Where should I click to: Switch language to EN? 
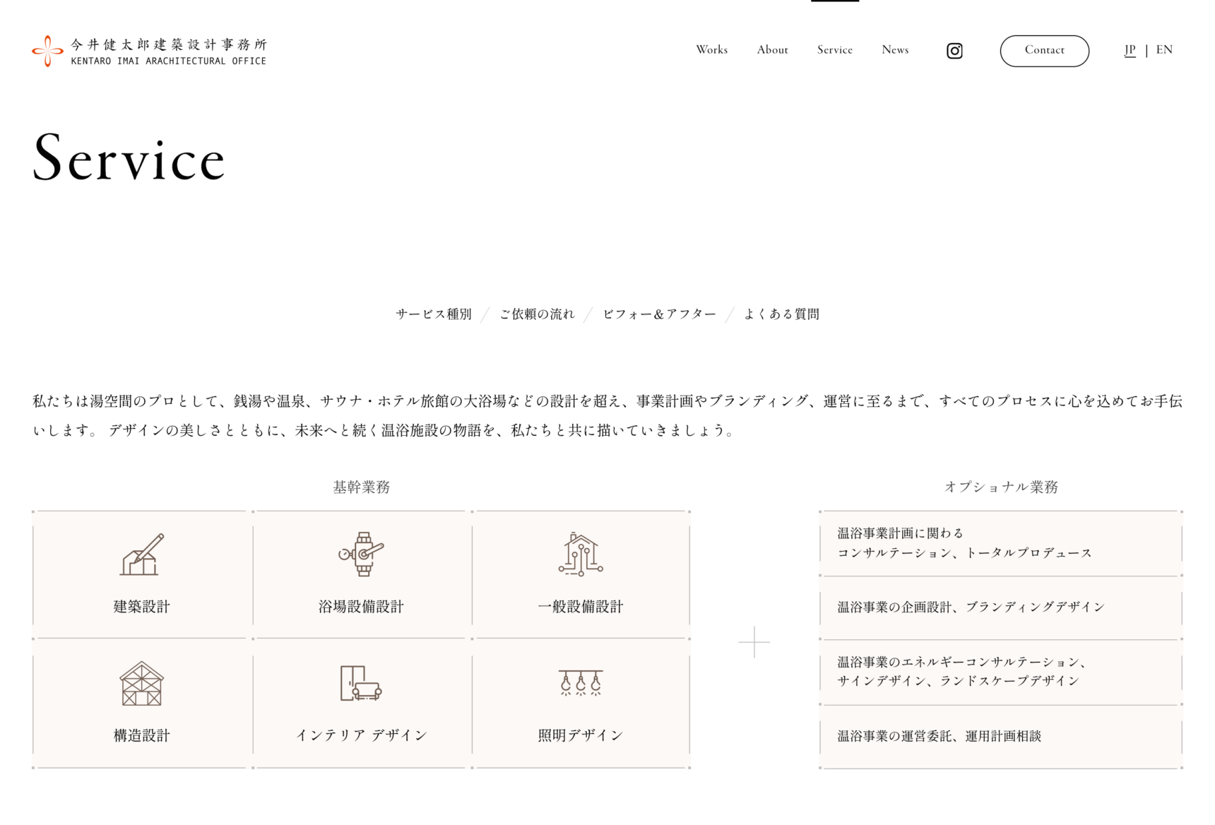point(1164,50)
